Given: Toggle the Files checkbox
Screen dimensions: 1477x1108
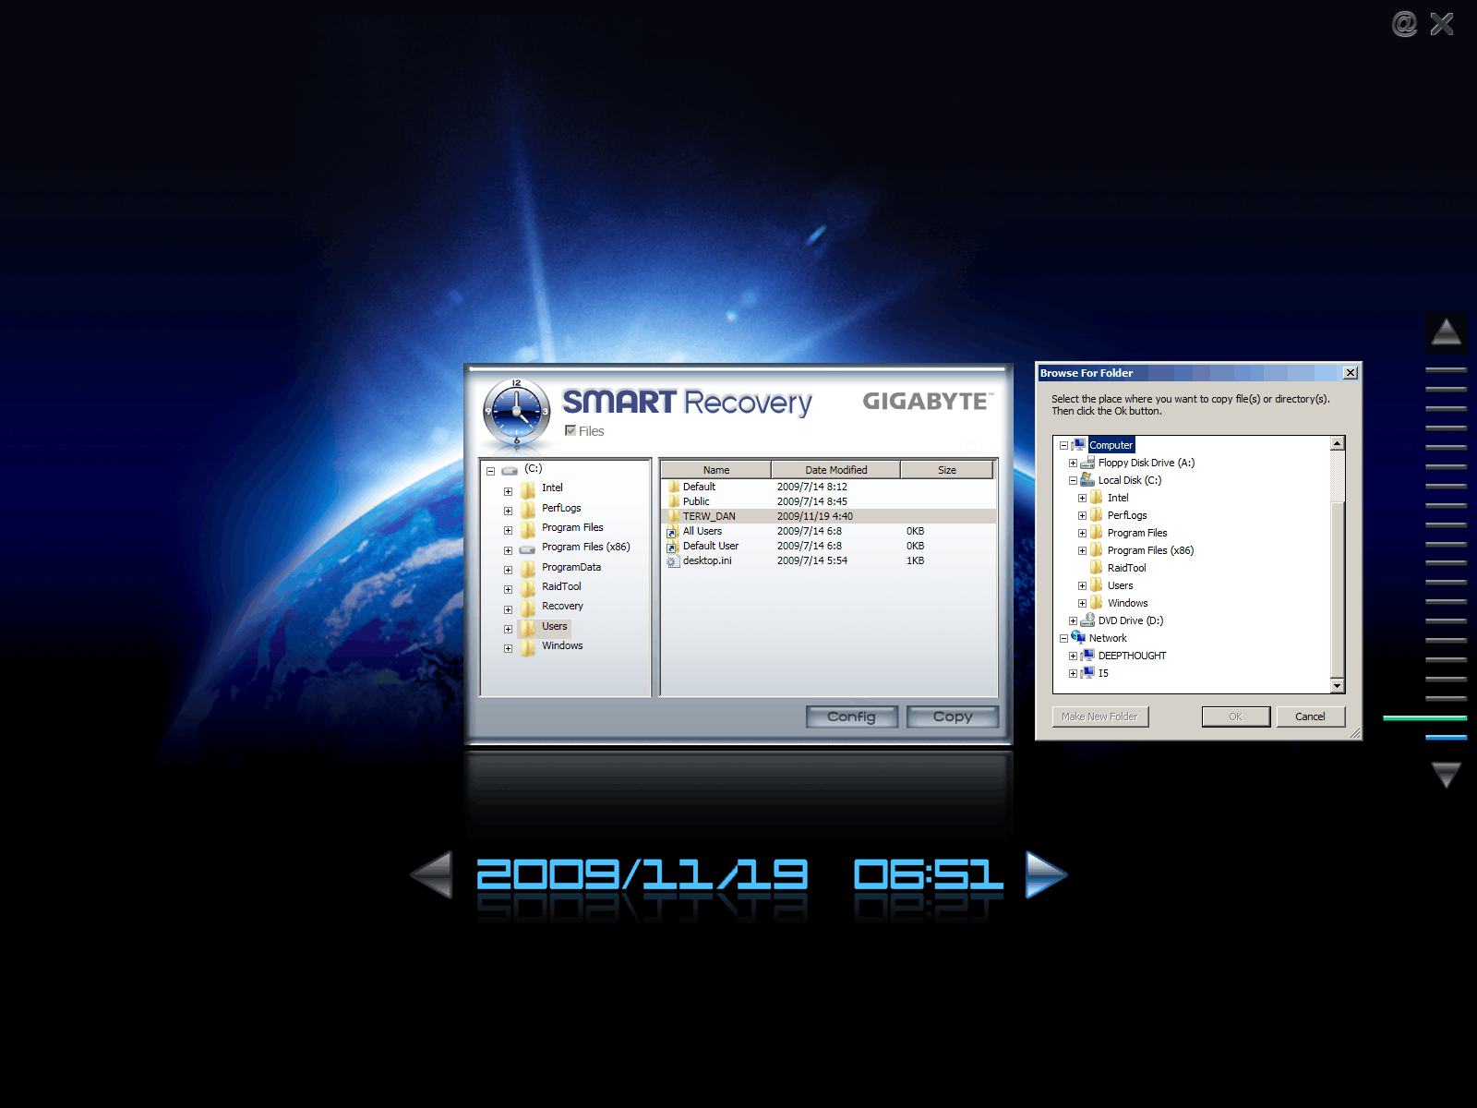Looking at the screenshot, I should point(570,430).
